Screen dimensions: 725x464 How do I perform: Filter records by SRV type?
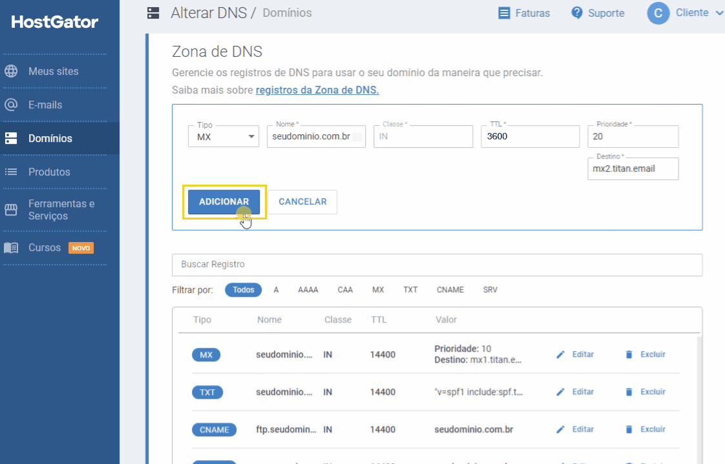click(x=490, y=290)
